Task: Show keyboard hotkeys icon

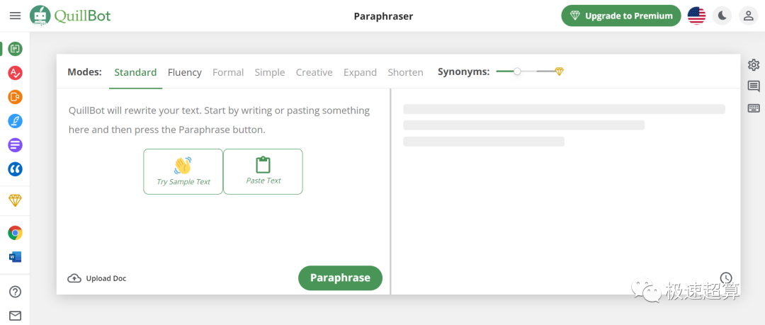Action: 753,108
